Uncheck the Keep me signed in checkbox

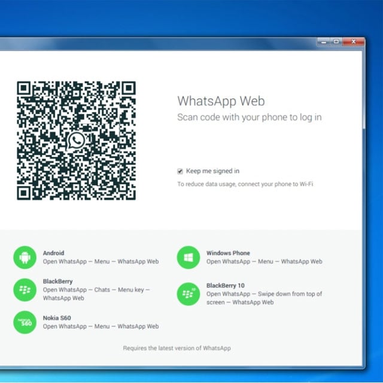180,171
